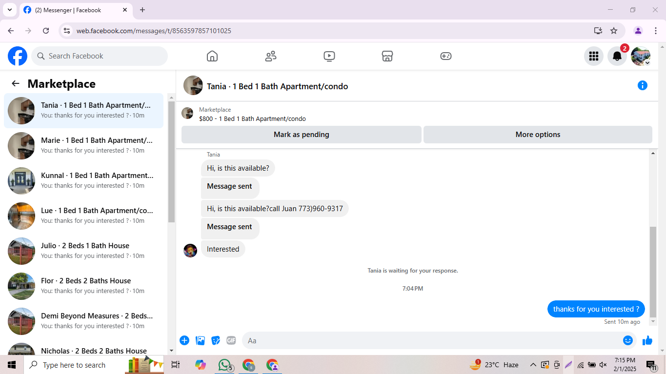
Task: Open more actions plus icon in composer
Action: [184, 340]
